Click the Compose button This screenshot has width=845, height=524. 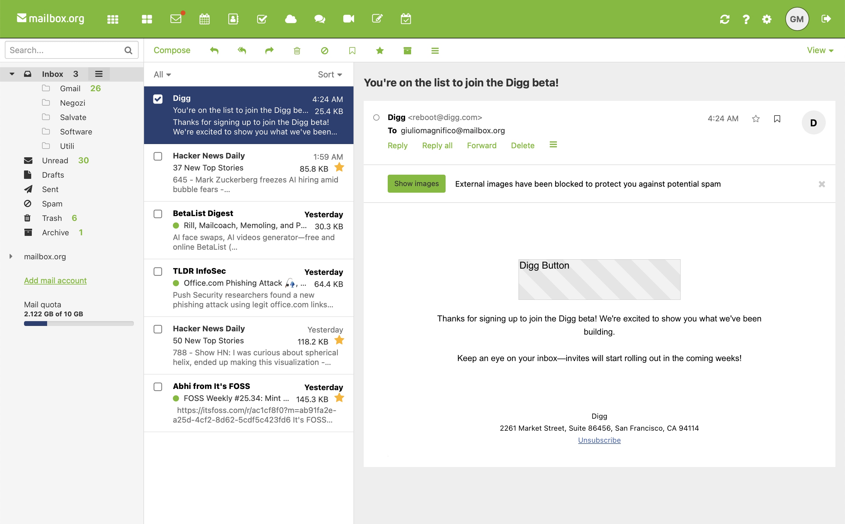pos(172,51)
